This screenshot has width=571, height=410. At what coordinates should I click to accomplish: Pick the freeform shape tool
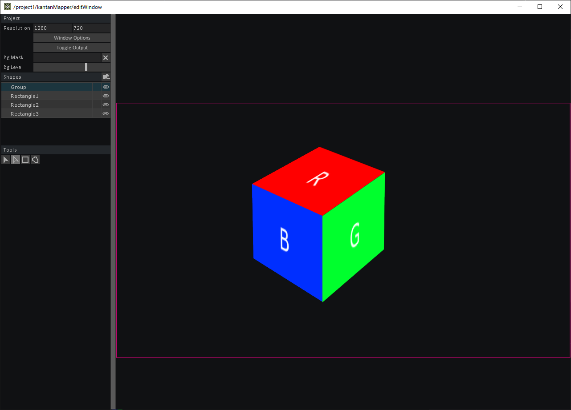pos(35,160)
